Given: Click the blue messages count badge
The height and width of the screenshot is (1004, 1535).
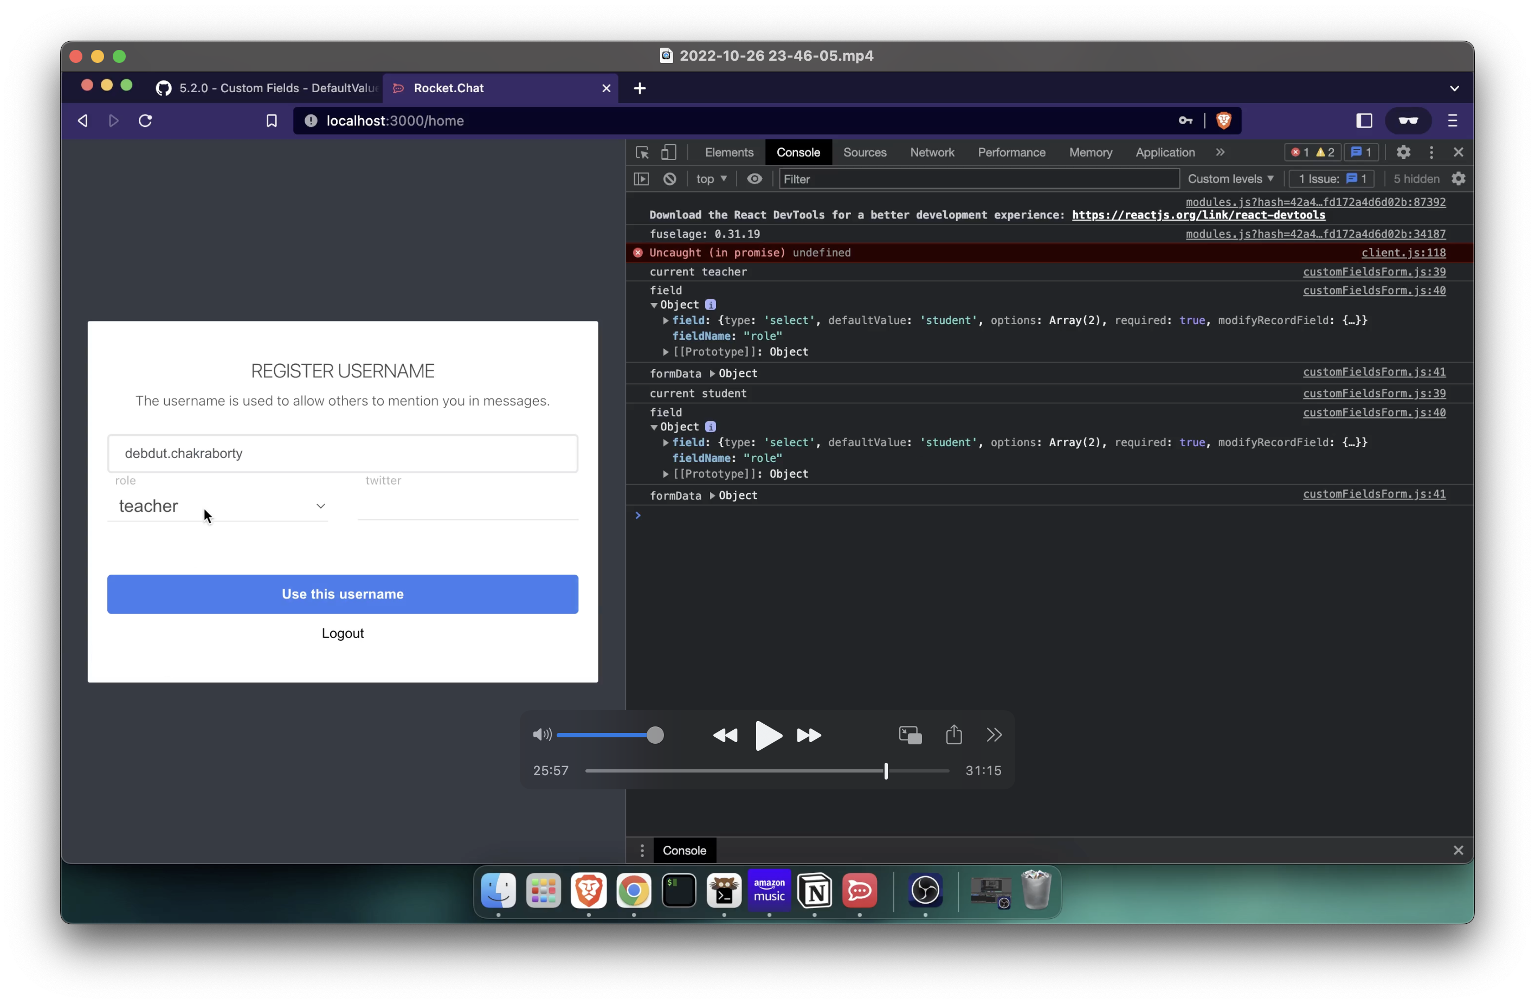Looking at the screenshot, I should point(1360,152).
